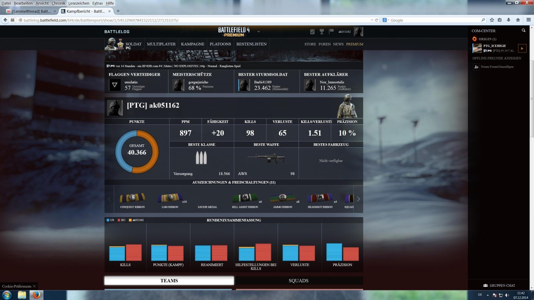Screen dimensions: 534x300
Task: Switch to the SQUADS tab
Action: (298, 281)
